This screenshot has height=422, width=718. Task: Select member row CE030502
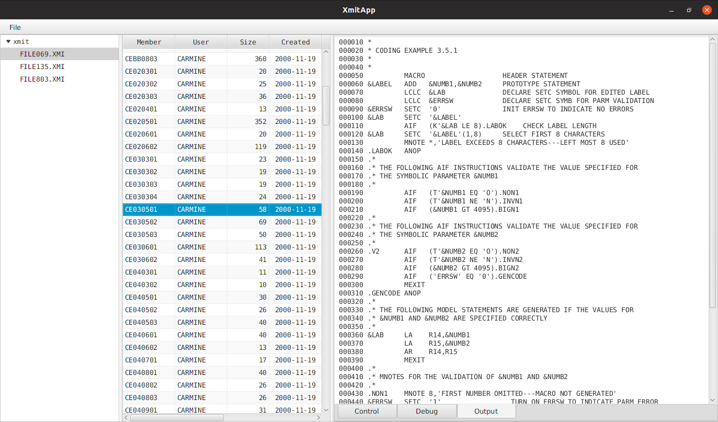pos(222,222)
